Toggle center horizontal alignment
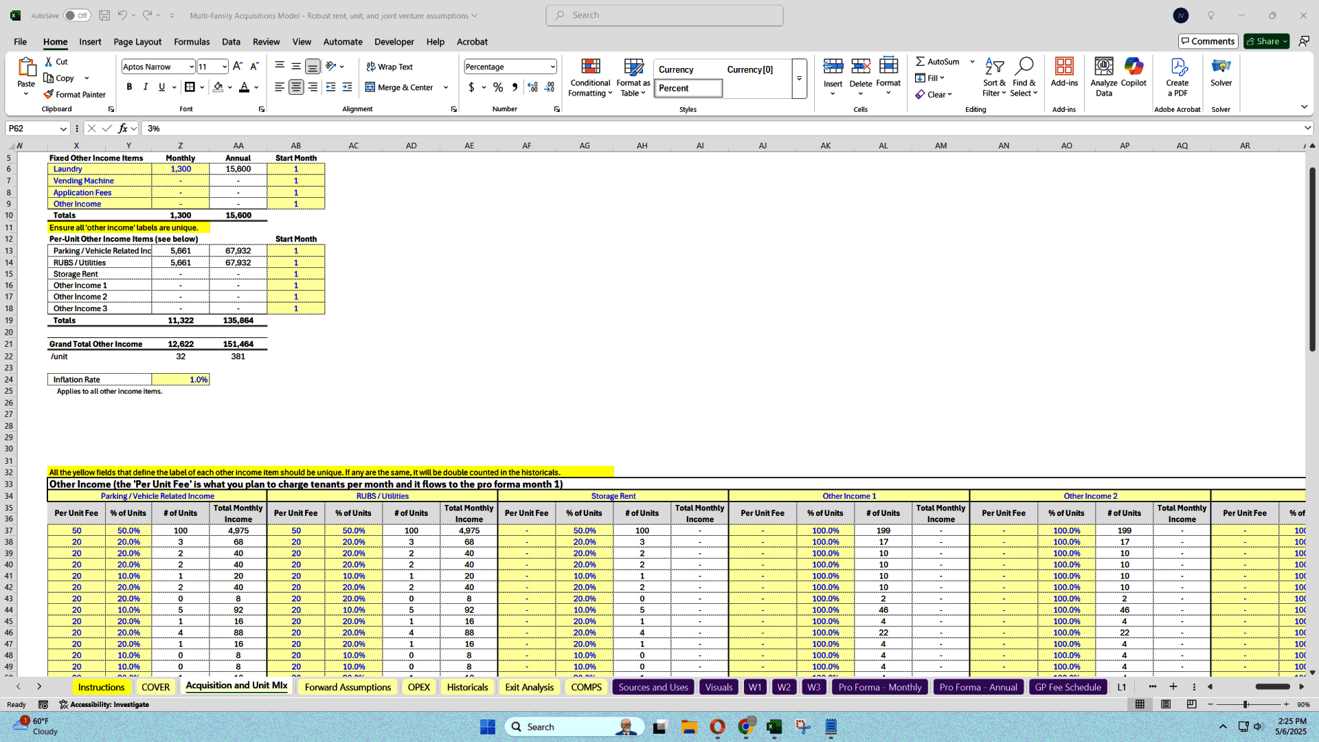The image size is (1319, 742). tap(296, 87)
